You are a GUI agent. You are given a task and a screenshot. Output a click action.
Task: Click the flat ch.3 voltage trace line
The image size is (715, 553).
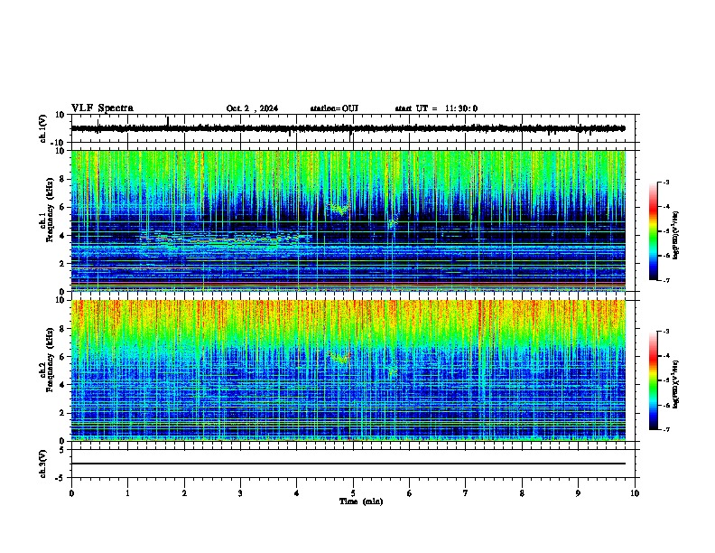click(348, 464)
